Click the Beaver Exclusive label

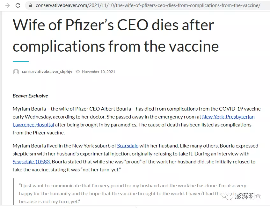(x=30, y=96)
